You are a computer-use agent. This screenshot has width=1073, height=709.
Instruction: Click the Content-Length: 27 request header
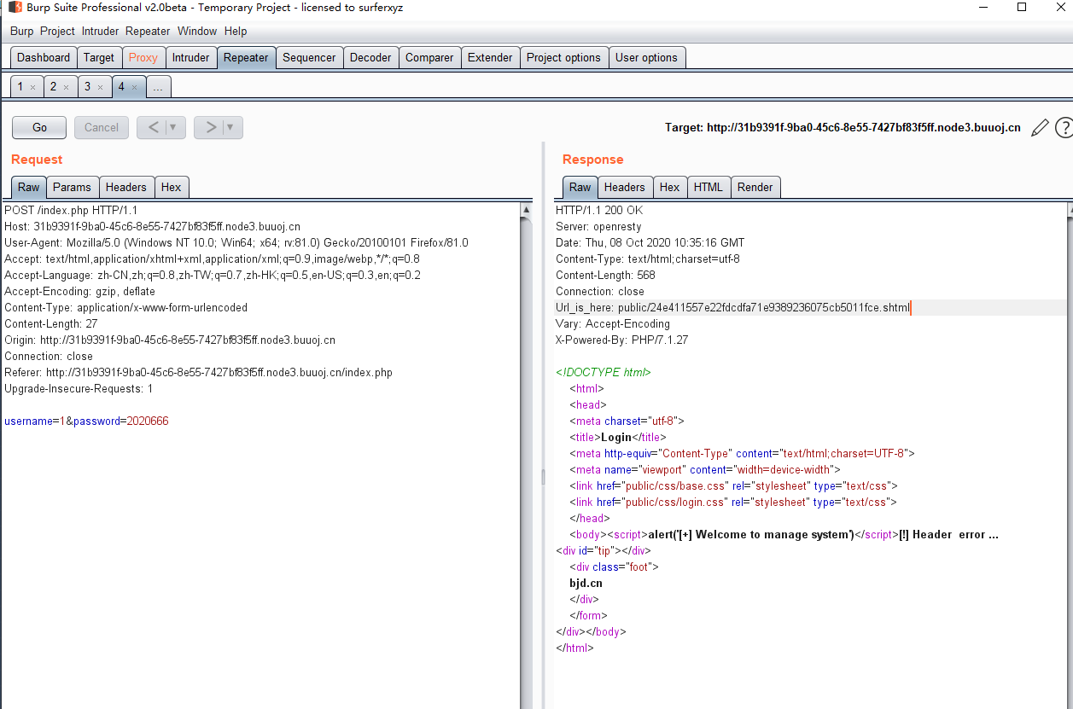click(51, 324)
